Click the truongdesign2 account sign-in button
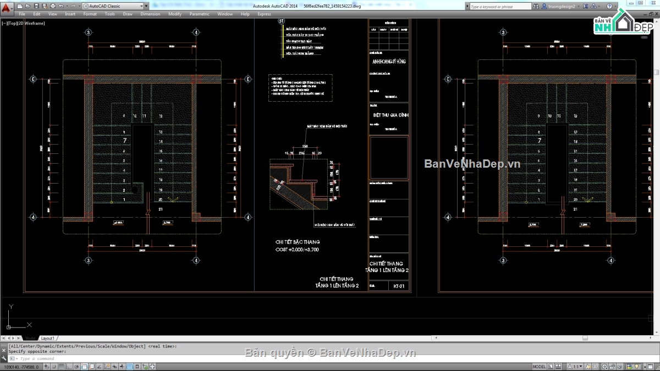 pos(562,7)
